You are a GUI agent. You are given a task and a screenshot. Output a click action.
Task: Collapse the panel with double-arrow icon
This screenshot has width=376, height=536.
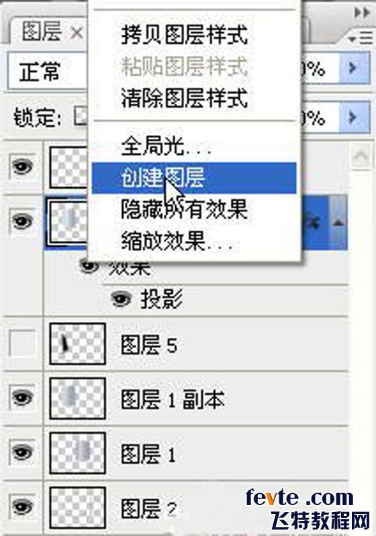(x=362, y=13)
